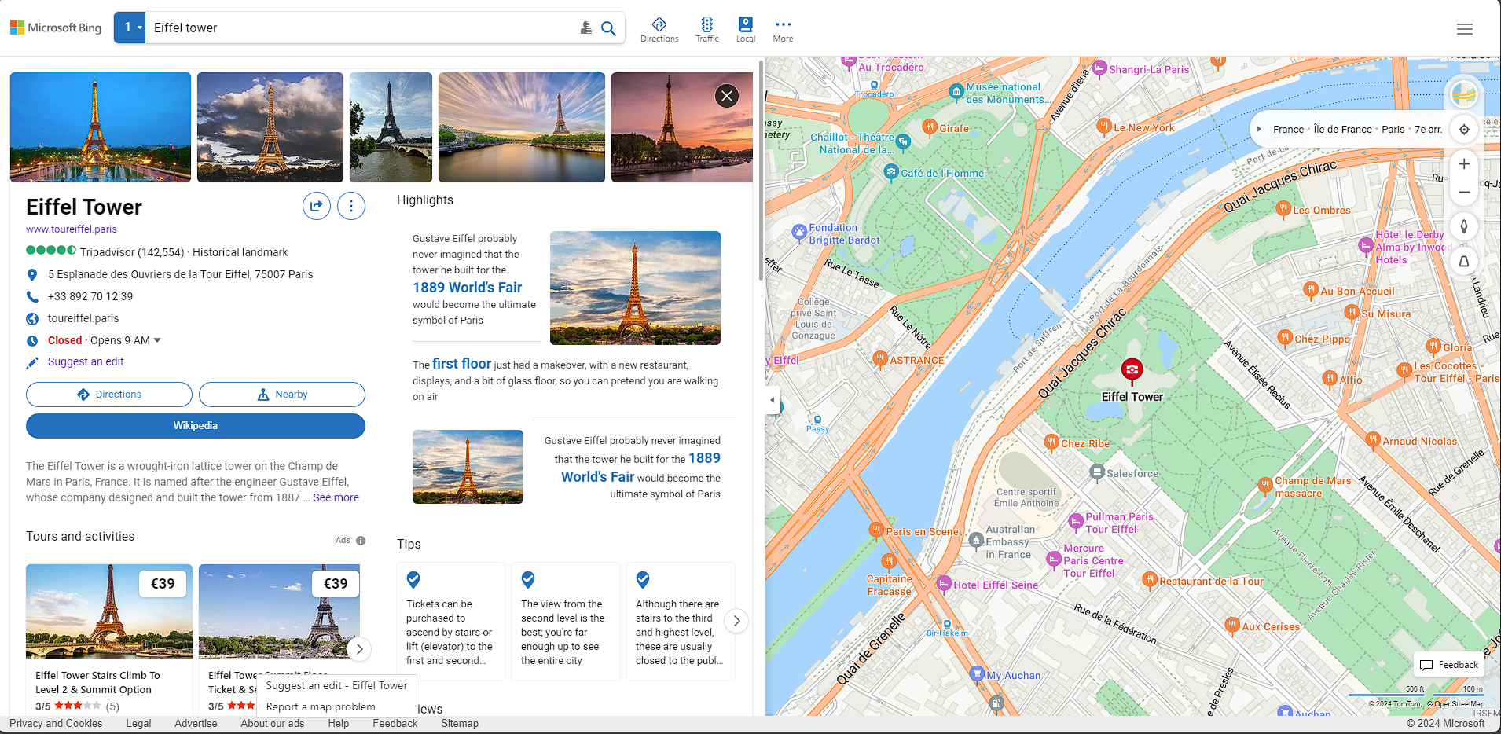Click the vertical scrollbar of the info panel
Viewport: 1501px width, 734px height.
pos(760,173)
